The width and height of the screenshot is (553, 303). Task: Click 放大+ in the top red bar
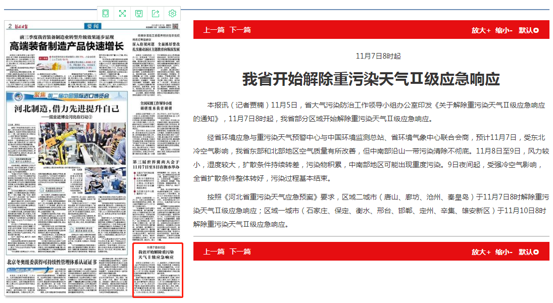pos(481,30)
